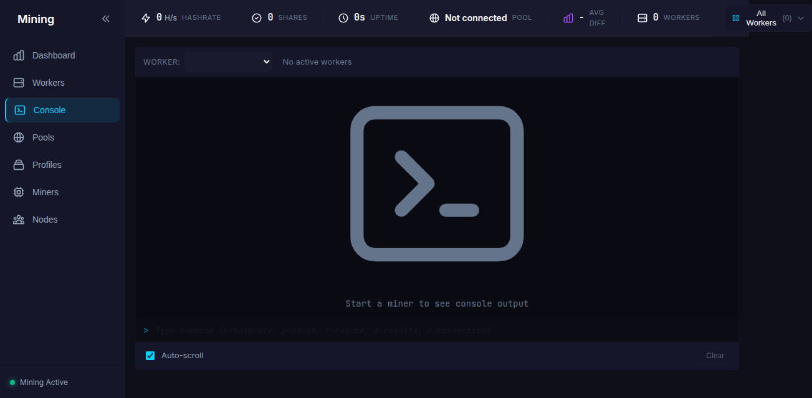Open the Console menu item
The image size is (812, 398).
(x=49, y=110)
